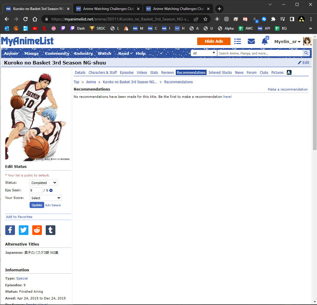The width and height of the screenshot is (317, 305).
Task: Open the Outlook bookmark icon
Action: (7, 28)
